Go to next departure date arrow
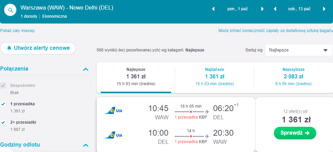The width and height of the screenshot is (333, 152). click(262, 9)
